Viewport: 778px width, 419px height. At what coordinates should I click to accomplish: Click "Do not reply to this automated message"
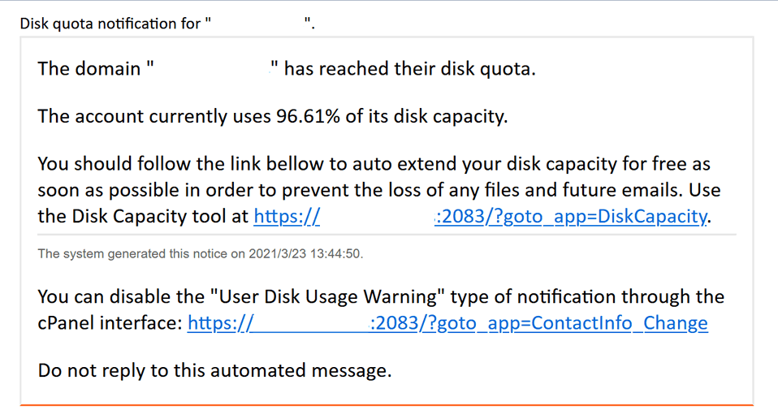coord(214,370)
